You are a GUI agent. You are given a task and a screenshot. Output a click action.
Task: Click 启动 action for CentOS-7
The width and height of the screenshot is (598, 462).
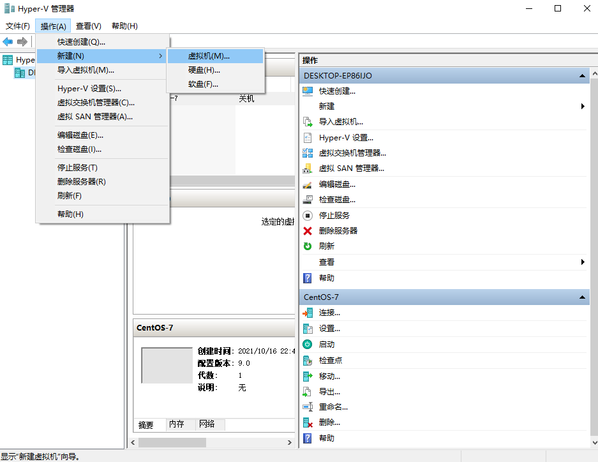pos(327,345)
